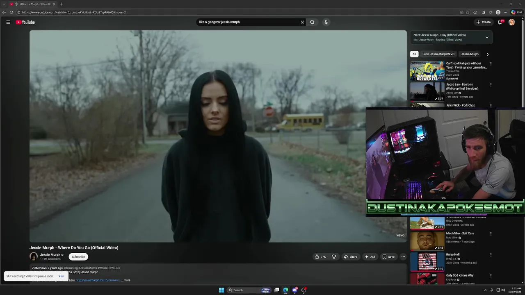525x295 pixels.
Task: Dislike this video
Action: [x=334, y=257]
